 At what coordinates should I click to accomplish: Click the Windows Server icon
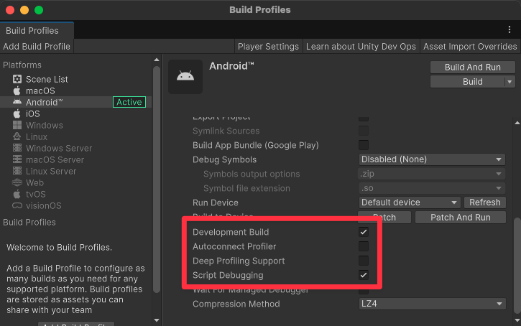tap(17, 148)
